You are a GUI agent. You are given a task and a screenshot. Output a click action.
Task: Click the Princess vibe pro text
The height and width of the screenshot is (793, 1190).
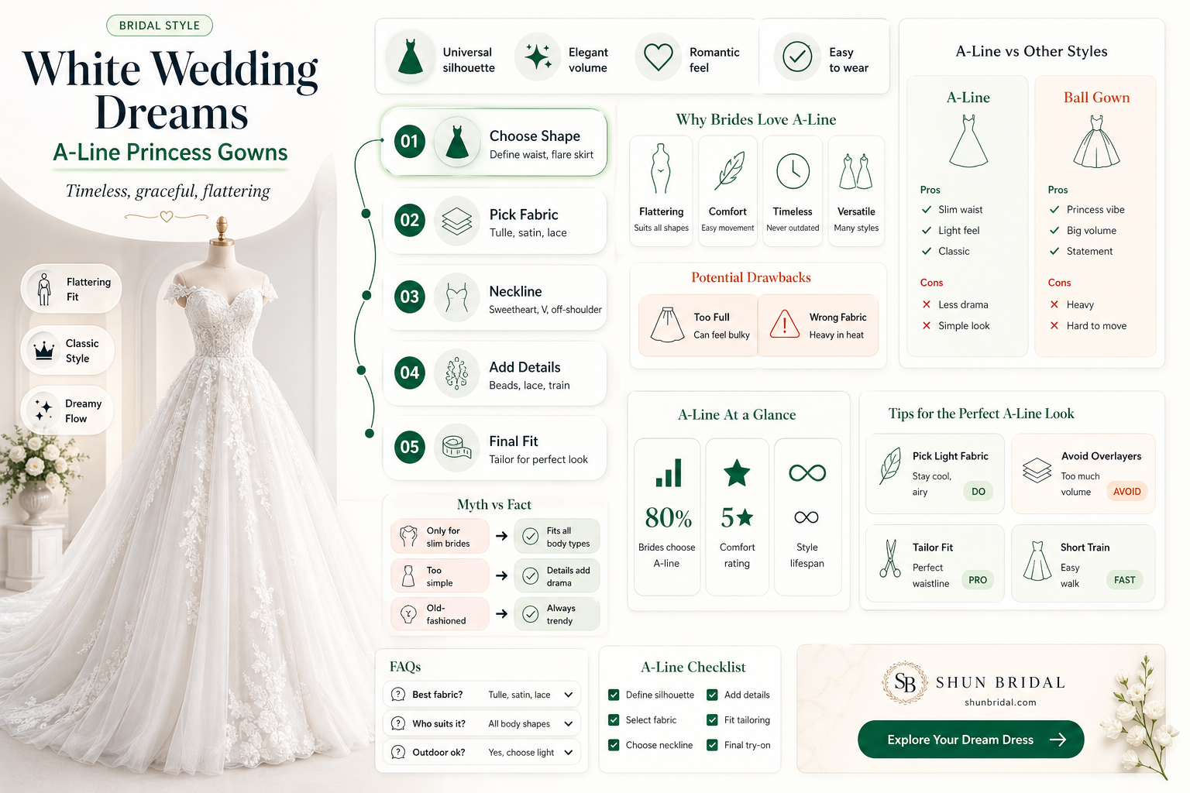click(x=1095, y=209)
